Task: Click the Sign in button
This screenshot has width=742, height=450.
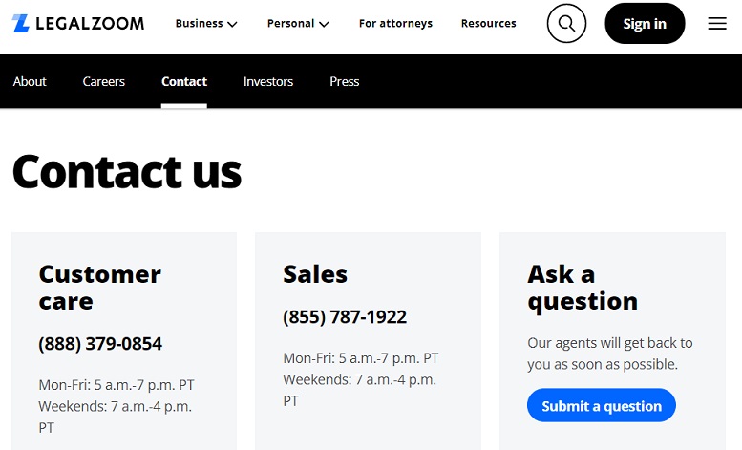Action: pyautogui.click(x=645, y=23)
